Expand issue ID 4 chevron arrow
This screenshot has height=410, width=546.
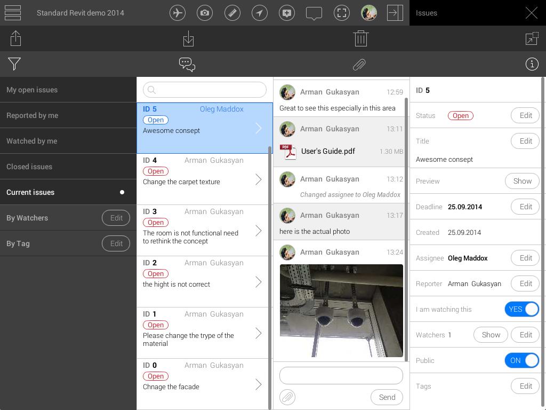pyautogui.click(x=259, y=179)
